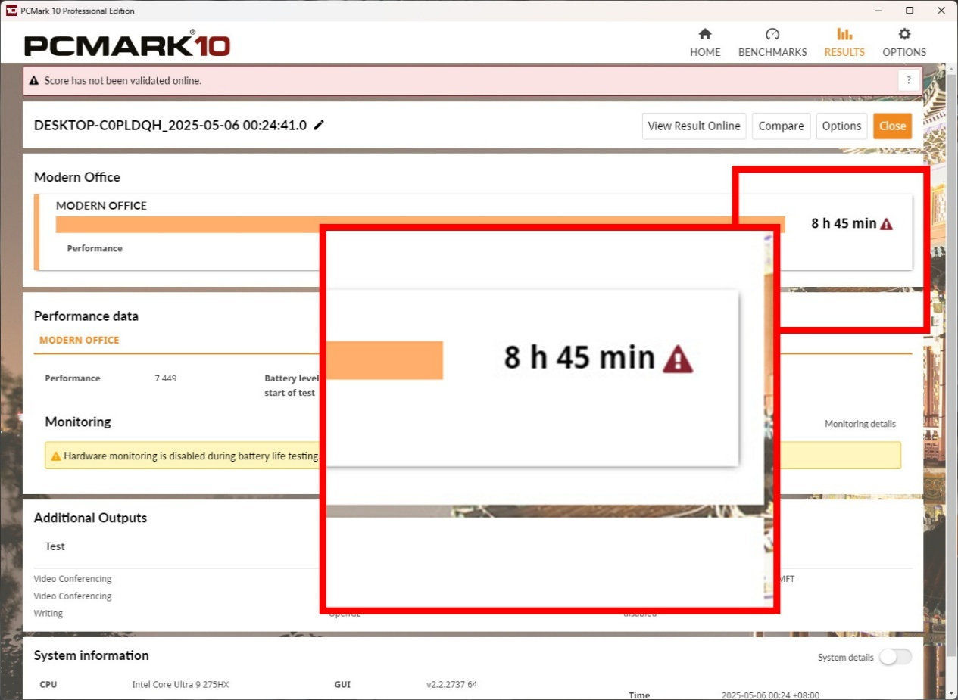This screenshot has height=700, width=958.
Task: Click the question mark help button
Action: [x=909, y=80]
